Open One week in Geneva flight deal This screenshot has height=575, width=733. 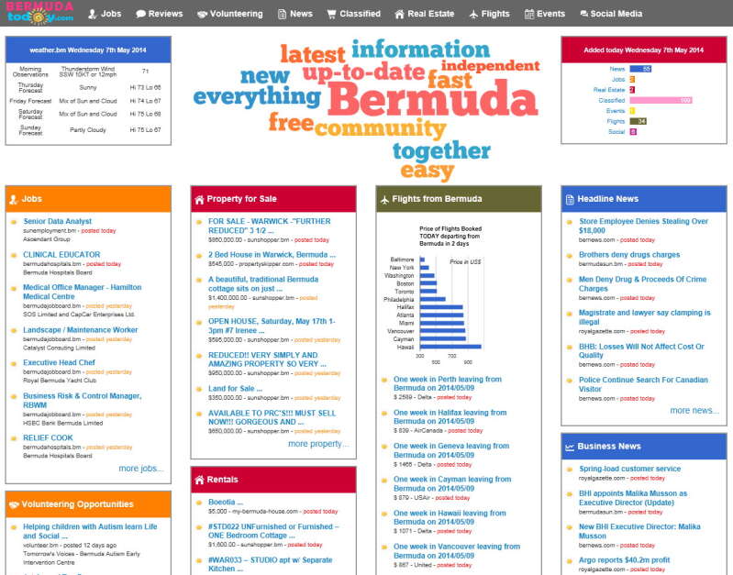click(x=451, y=450)
